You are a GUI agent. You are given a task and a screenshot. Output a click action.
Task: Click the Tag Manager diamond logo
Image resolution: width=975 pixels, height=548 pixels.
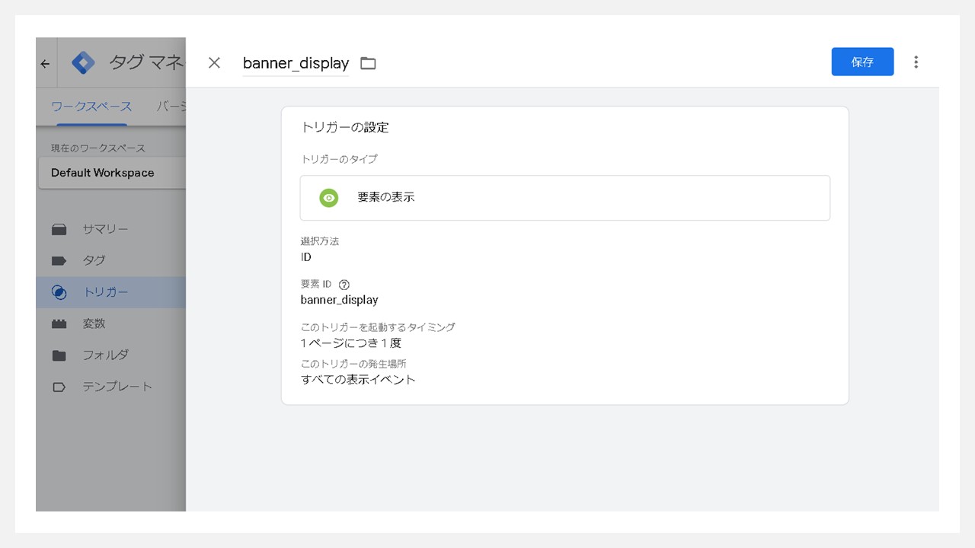[x=83, y=62]
